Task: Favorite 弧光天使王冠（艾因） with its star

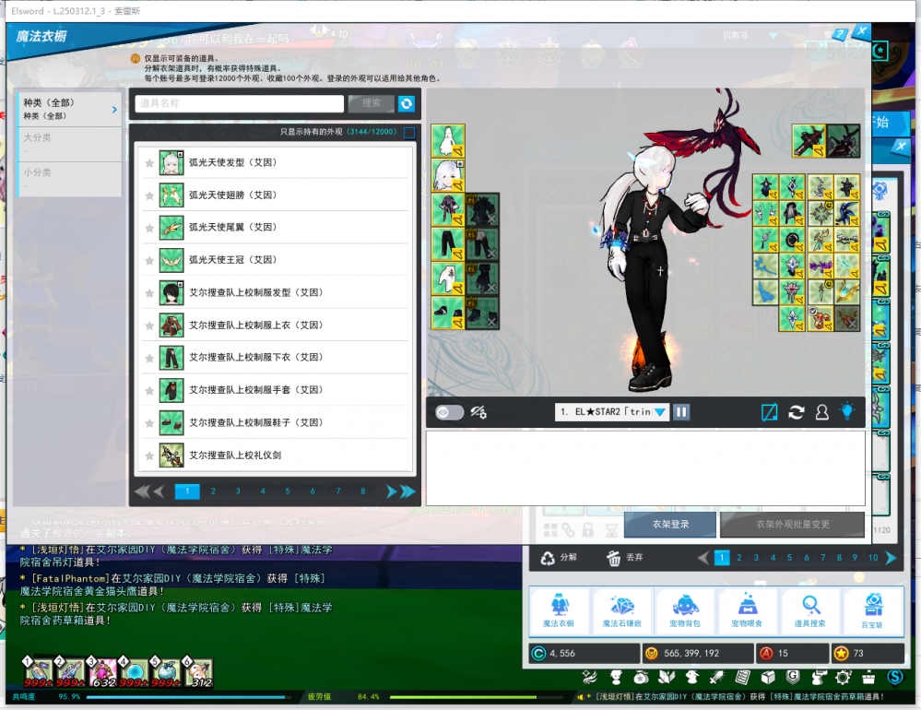Action: 149,260
